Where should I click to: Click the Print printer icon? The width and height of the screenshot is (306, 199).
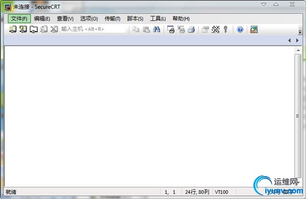tap(191, 30)
